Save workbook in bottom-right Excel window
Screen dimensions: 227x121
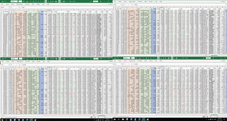pos(115,58)
